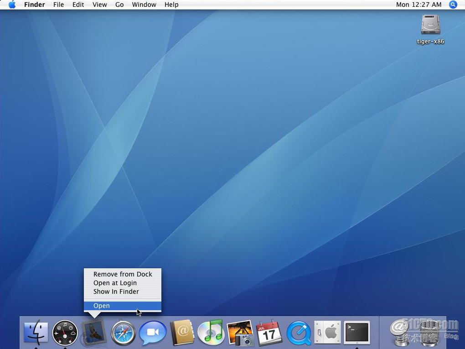Viewport: 465px width, 349px height.
Task: Open Address Book in the Dock
Action: (x=182, y=333)
